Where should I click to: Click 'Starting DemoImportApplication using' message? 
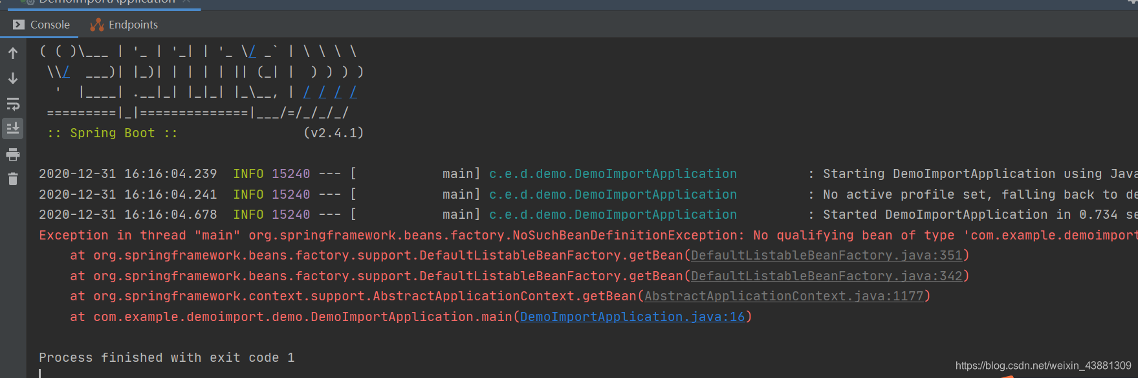(x=963, y=174)
